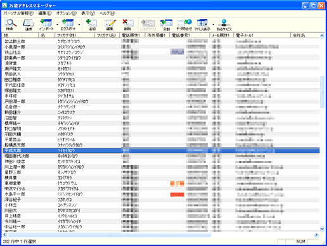Viewport: 327px width, 246px height.
Task: Click the vertical scrollbar down arrow
Action: (x=322, y=228)
